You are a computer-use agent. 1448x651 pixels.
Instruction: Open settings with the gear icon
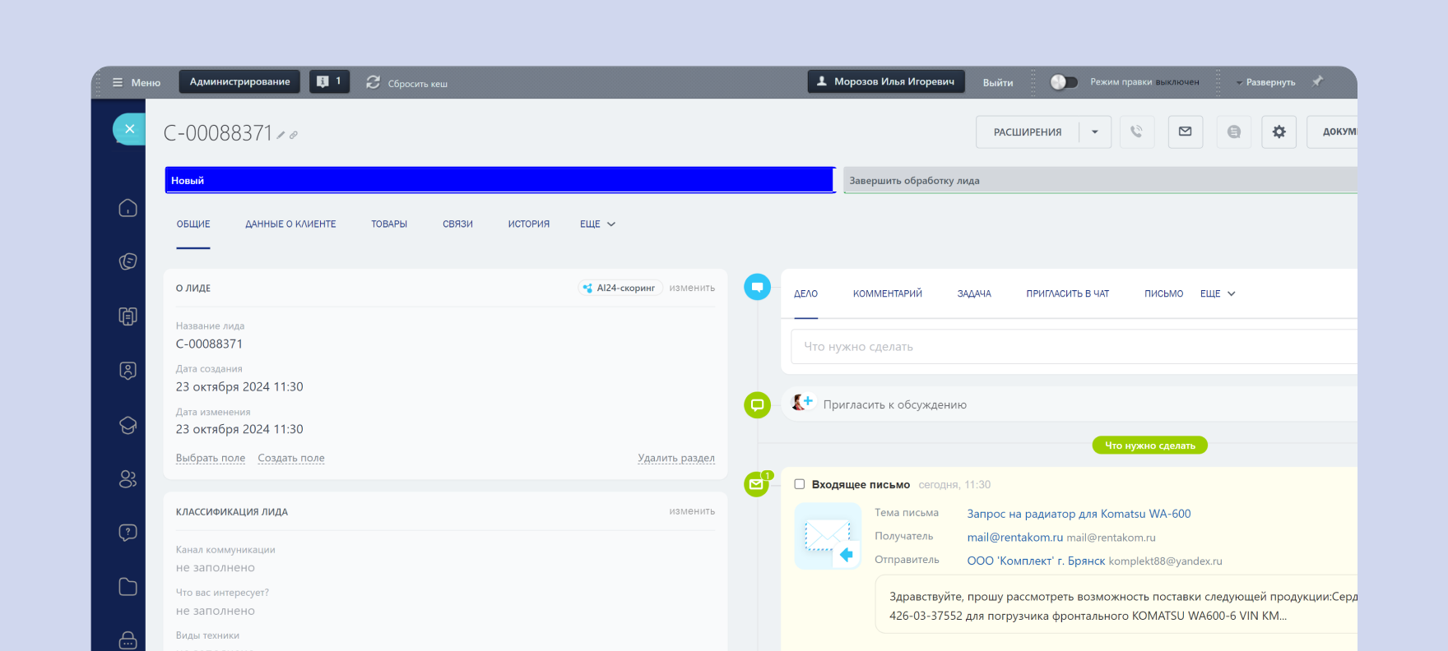click(1279, 132)
